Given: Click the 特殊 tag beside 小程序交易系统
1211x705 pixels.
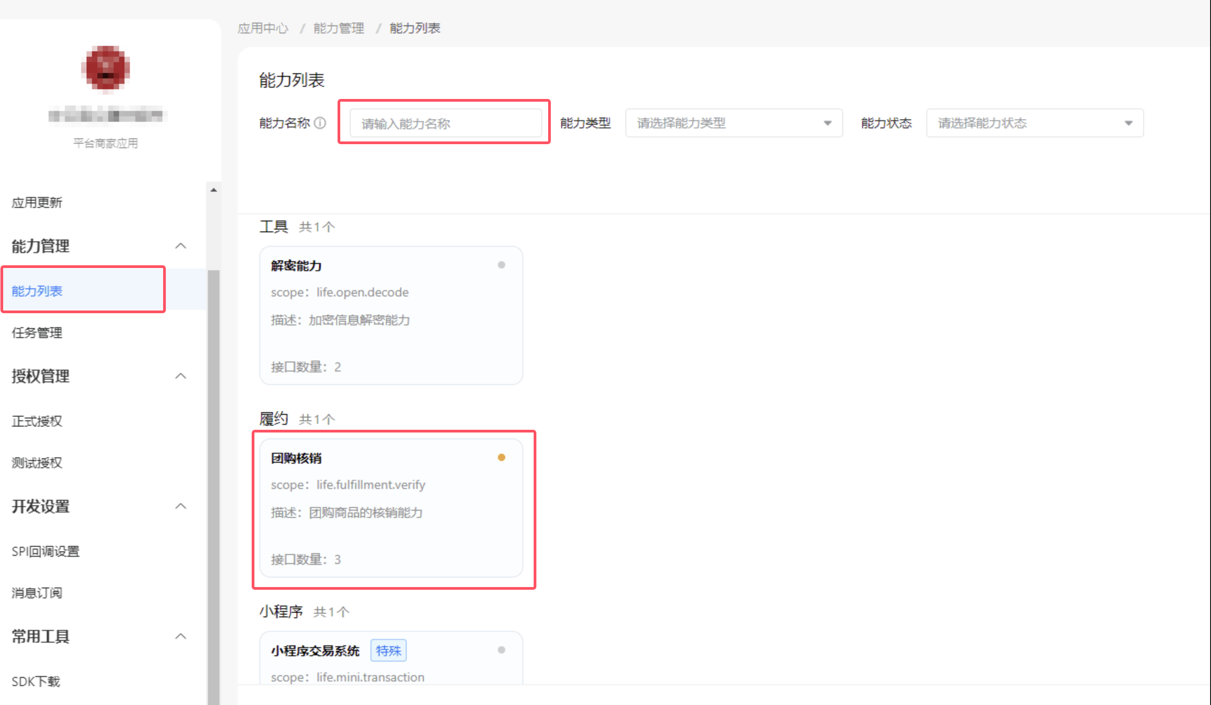Looking at the screenshot, I should [388, 650].
